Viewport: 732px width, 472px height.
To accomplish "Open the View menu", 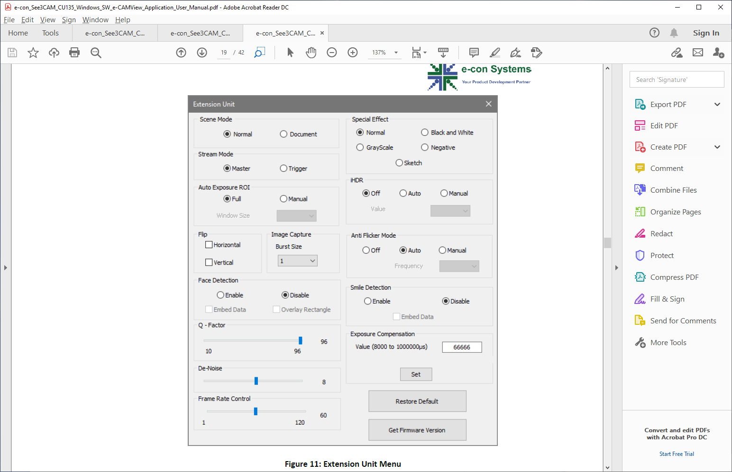I will point(47,20).
